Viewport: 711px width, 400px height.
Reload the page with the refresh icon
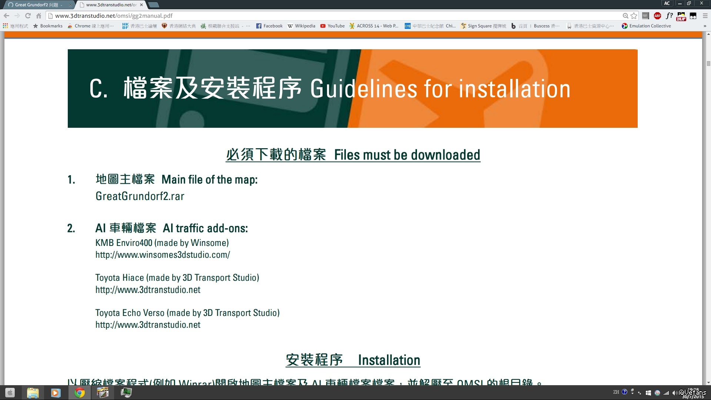(x=28, y=16)
